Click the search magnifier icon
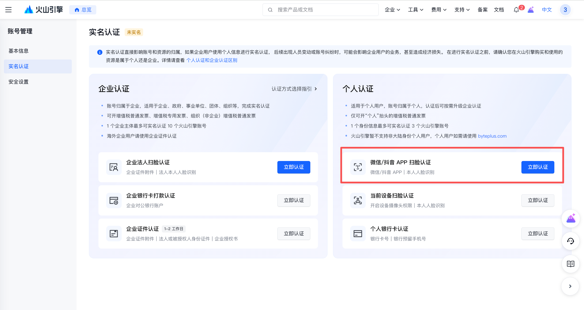The width and height of the screenshot is (584, 310). tap(270, 10)
